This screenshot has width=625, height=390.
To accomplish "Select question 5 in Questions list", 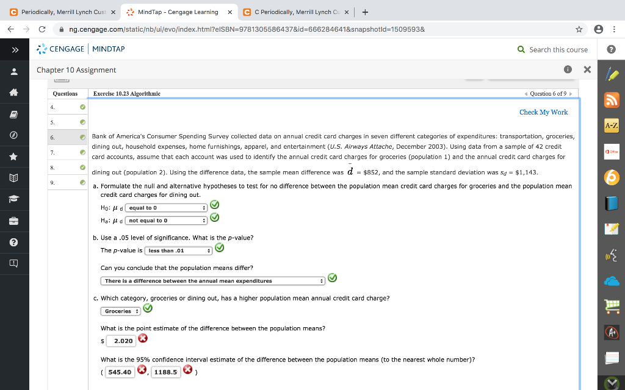I will (x=68, y=122).
